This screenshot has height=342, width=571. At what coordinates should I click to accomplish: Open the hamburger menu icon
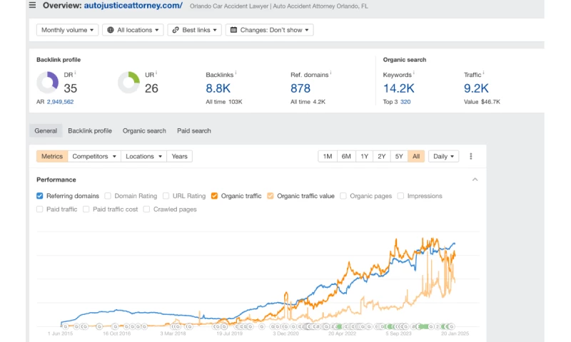coord(32,6)
